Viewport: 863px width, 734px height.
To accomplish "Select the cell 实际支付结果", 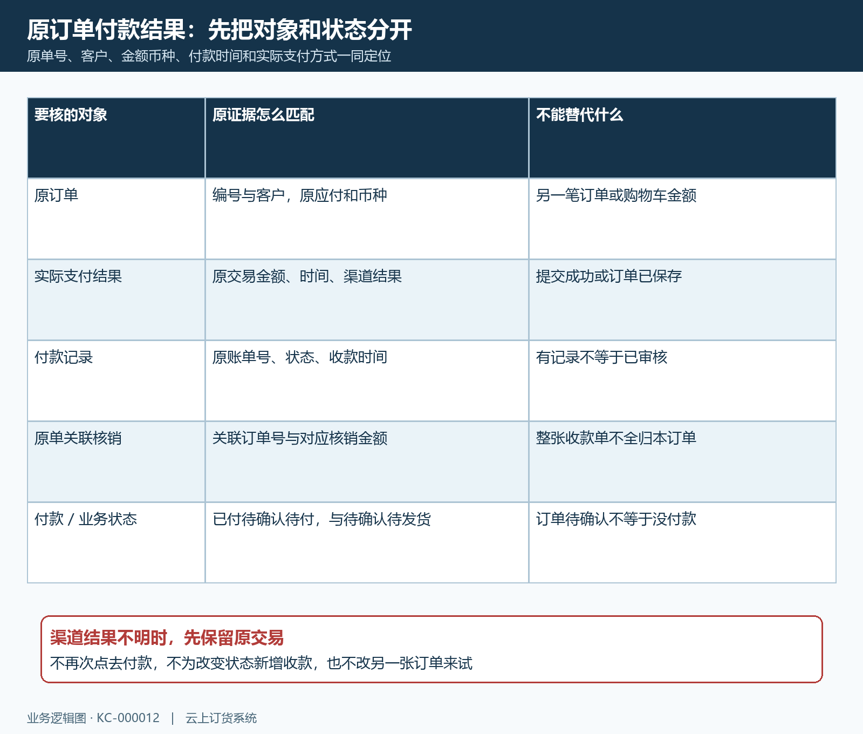I will pos(116,300).
